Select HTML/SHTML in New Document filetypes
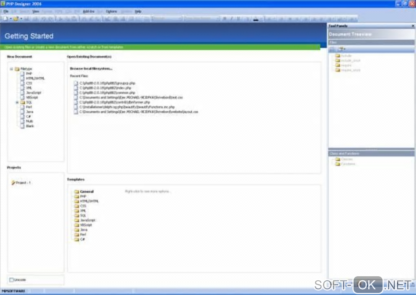Viewport: 416px width, 295px height. coord(35,78)
